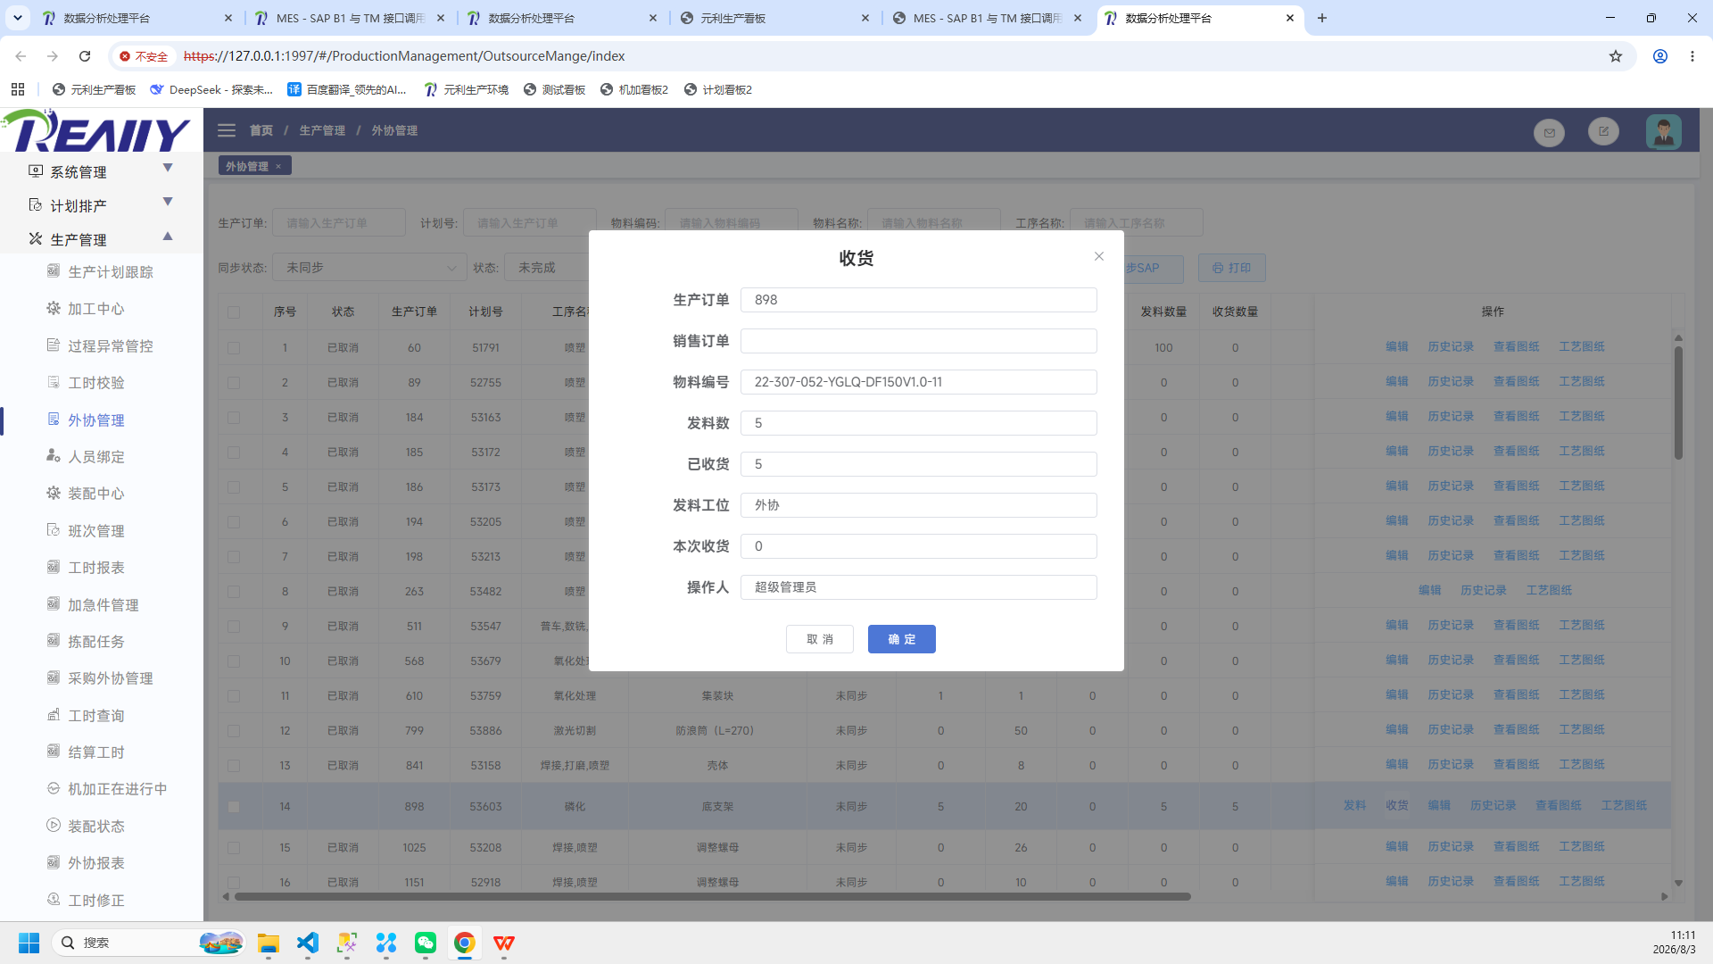The image size is (1713, 964).
Task: Click the 打印 print button
Action: pos(1231,268)
